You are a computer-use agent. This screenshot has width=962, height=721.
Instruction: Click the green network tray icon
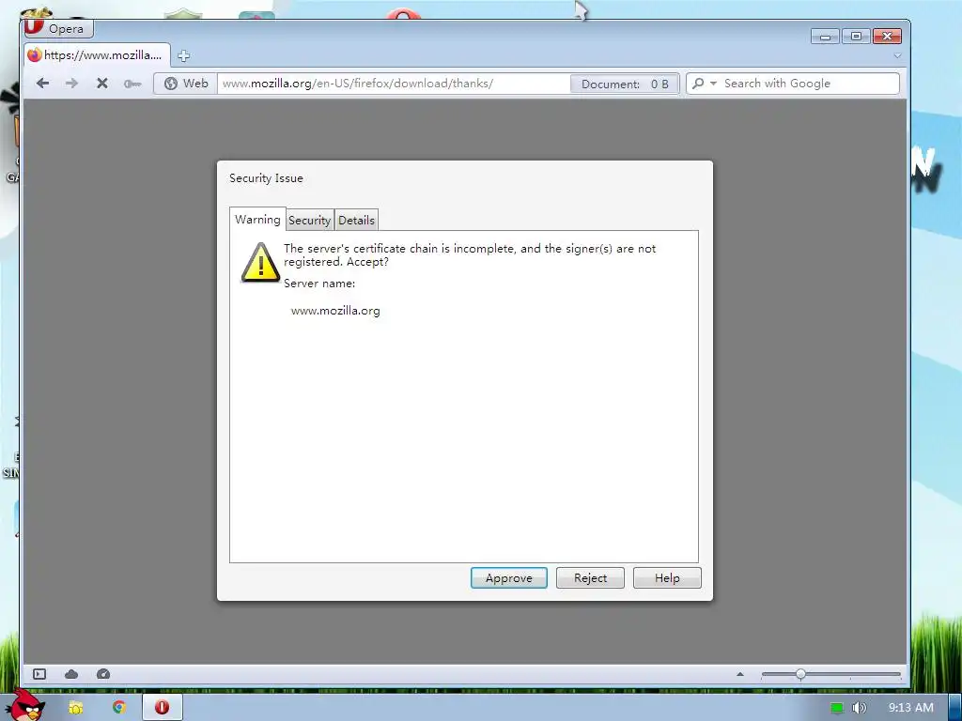[837, 708]
